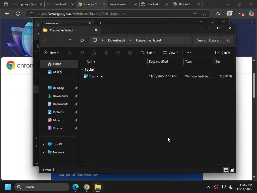Close the TLauncher_latest Explorer tab
Image resolution: width=257 pixels, height=193 pixels.
click(96, 30)
